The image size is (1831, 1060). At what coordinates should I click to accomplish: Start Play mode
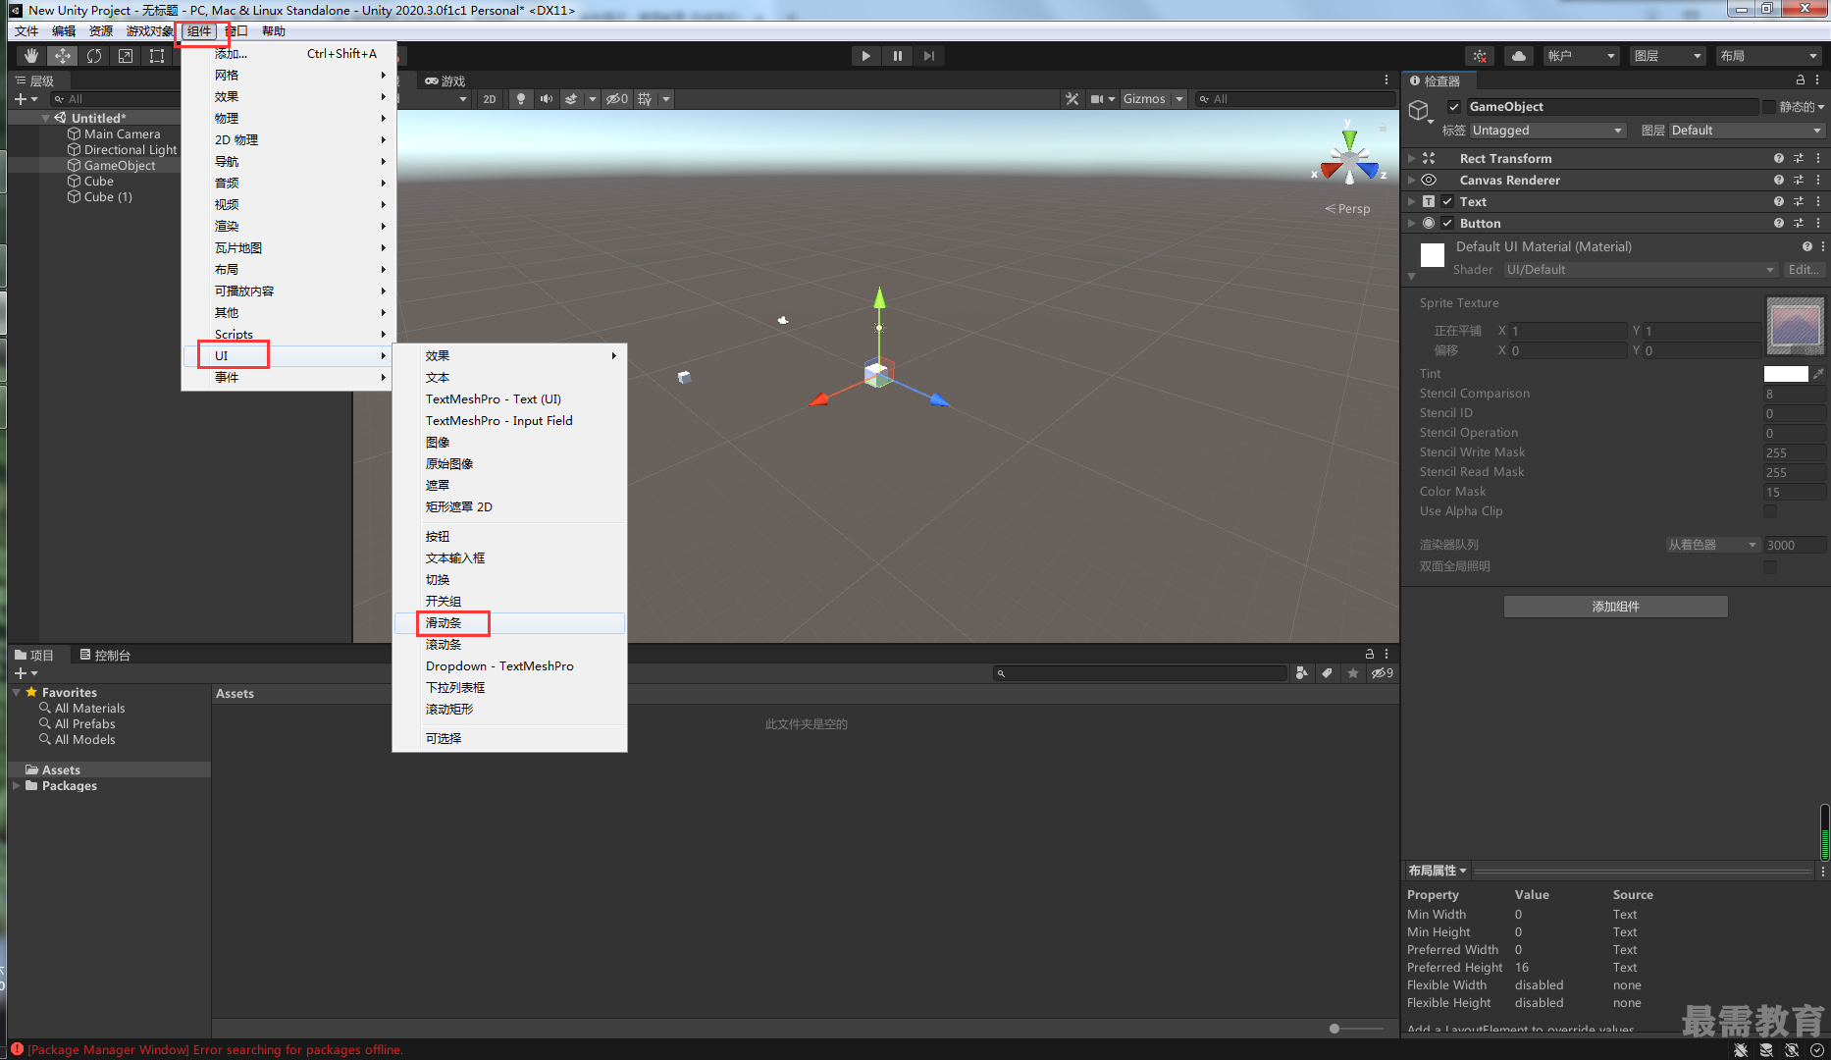[x=865, y=56]
